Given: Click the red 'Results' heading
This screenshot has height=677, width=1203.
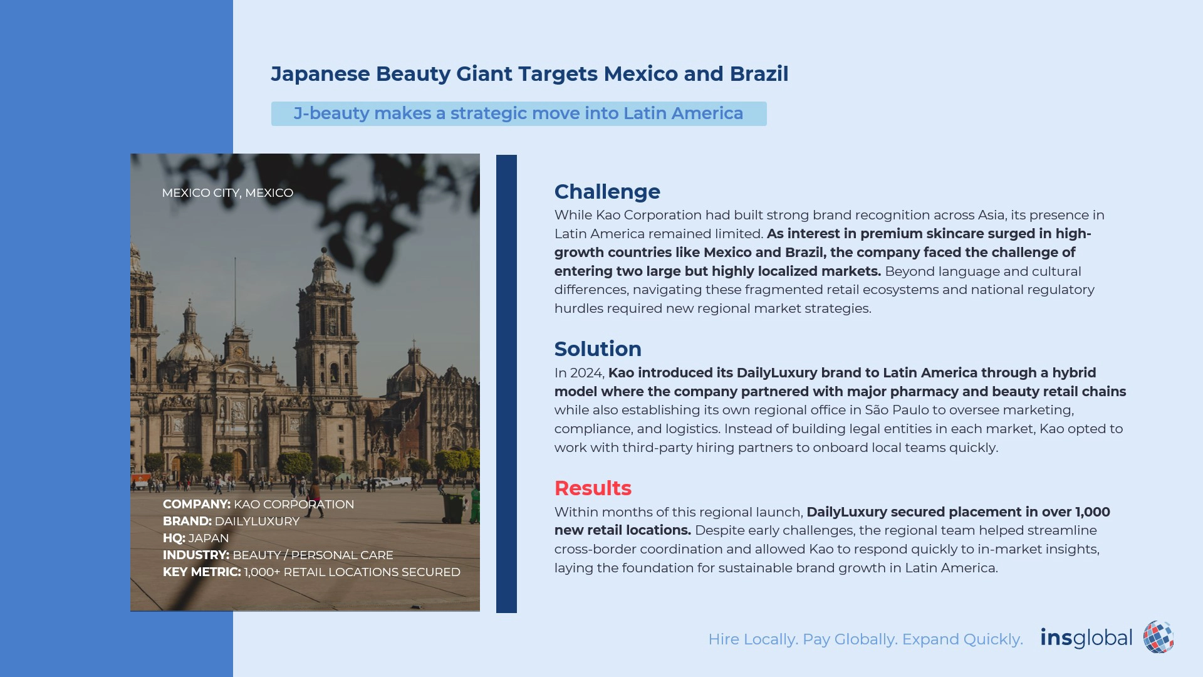Looking at the screenshot, I should pyautogui.click(x=593, y=488).
